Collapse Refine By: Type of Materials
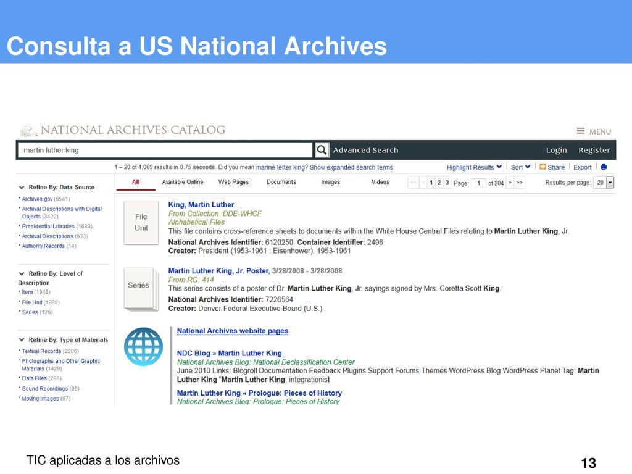 click(x=22, y=340)
